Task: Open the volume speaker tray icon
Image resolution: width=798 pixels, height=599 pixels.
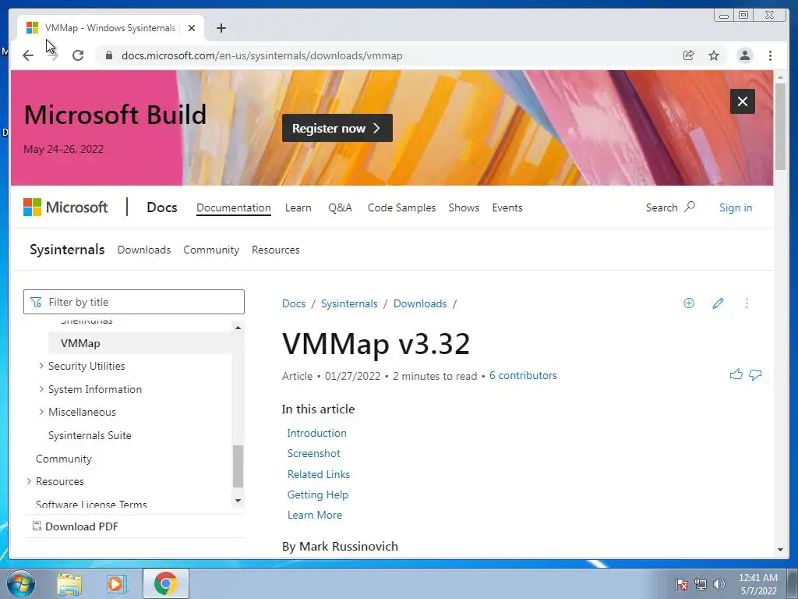Action: tap(719, 584)
